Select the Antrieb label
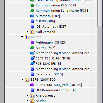The image size is (103, 103). tap(41, 101)
